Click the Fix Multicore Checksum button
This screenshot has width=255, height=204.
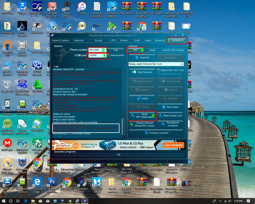point(170,124)
